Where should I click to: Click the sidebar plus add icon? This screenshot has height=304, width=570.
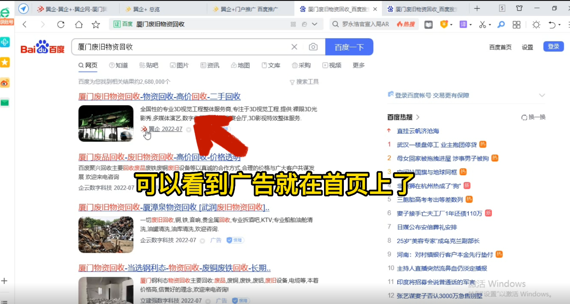[x=4, y=281]
